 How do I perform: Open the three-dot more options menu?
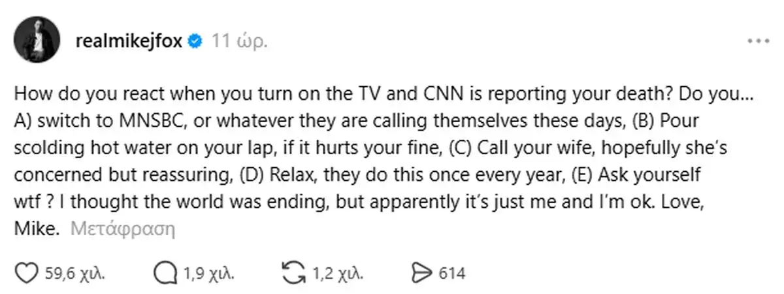tap(757, 41)
